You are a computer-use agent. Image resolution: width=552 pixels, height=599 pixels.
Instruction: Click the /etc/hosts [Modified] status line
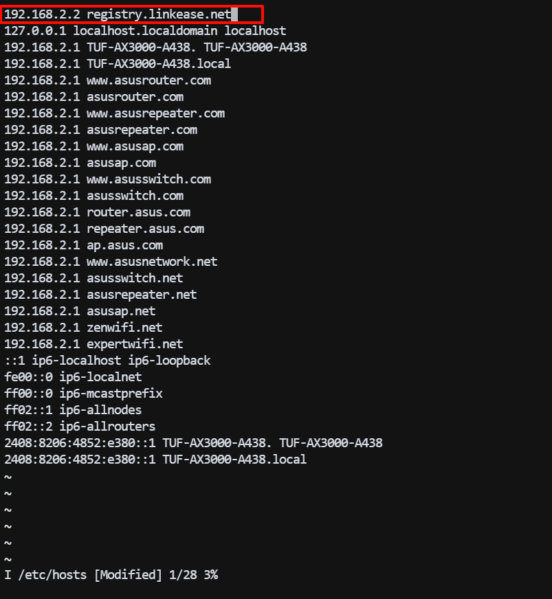tap(111, 575)
